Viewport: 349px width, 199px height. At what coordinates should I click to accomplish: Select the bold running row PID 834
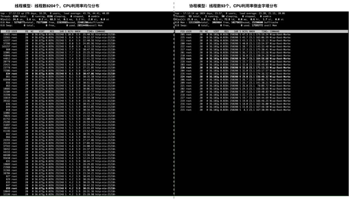[x=61, y=74]
